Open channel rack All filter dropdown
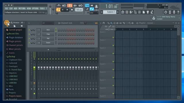Viewport: 184px width, 103px height. [48, 23]
